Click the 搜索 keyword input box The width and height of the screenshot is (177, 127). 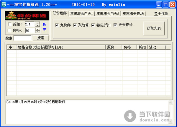click(23, 38)
